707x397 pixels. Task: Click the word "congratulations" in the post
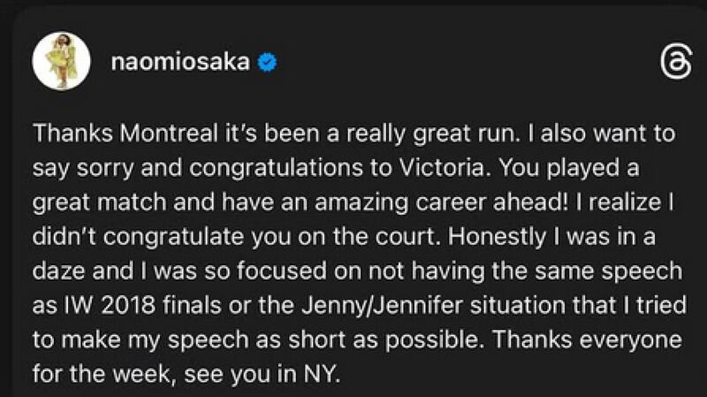(276, 169)
